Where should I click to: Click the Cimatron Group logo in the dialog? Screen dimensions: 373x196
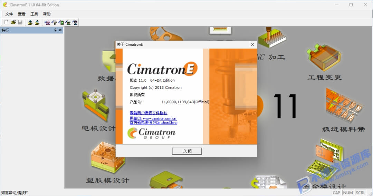click(x=152, y=133)
